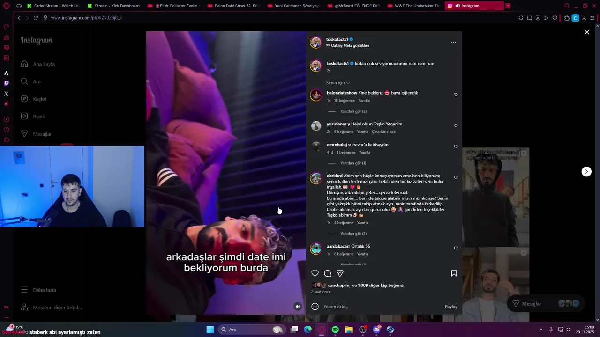The width and height of the screenshot is (600, 337).
Task: Open Opera GX menu logo top-left
Action: [x=6, y=6]
